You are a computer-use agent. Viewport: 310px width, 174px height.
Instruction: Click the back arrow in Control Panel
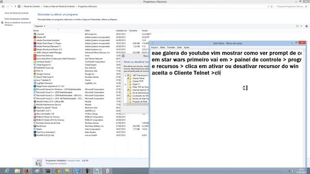(3, 6)
